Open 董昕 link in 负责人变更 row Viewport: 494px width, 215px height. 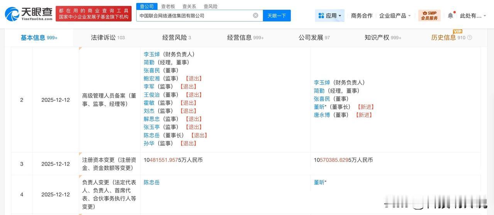[x=319, y=182]
